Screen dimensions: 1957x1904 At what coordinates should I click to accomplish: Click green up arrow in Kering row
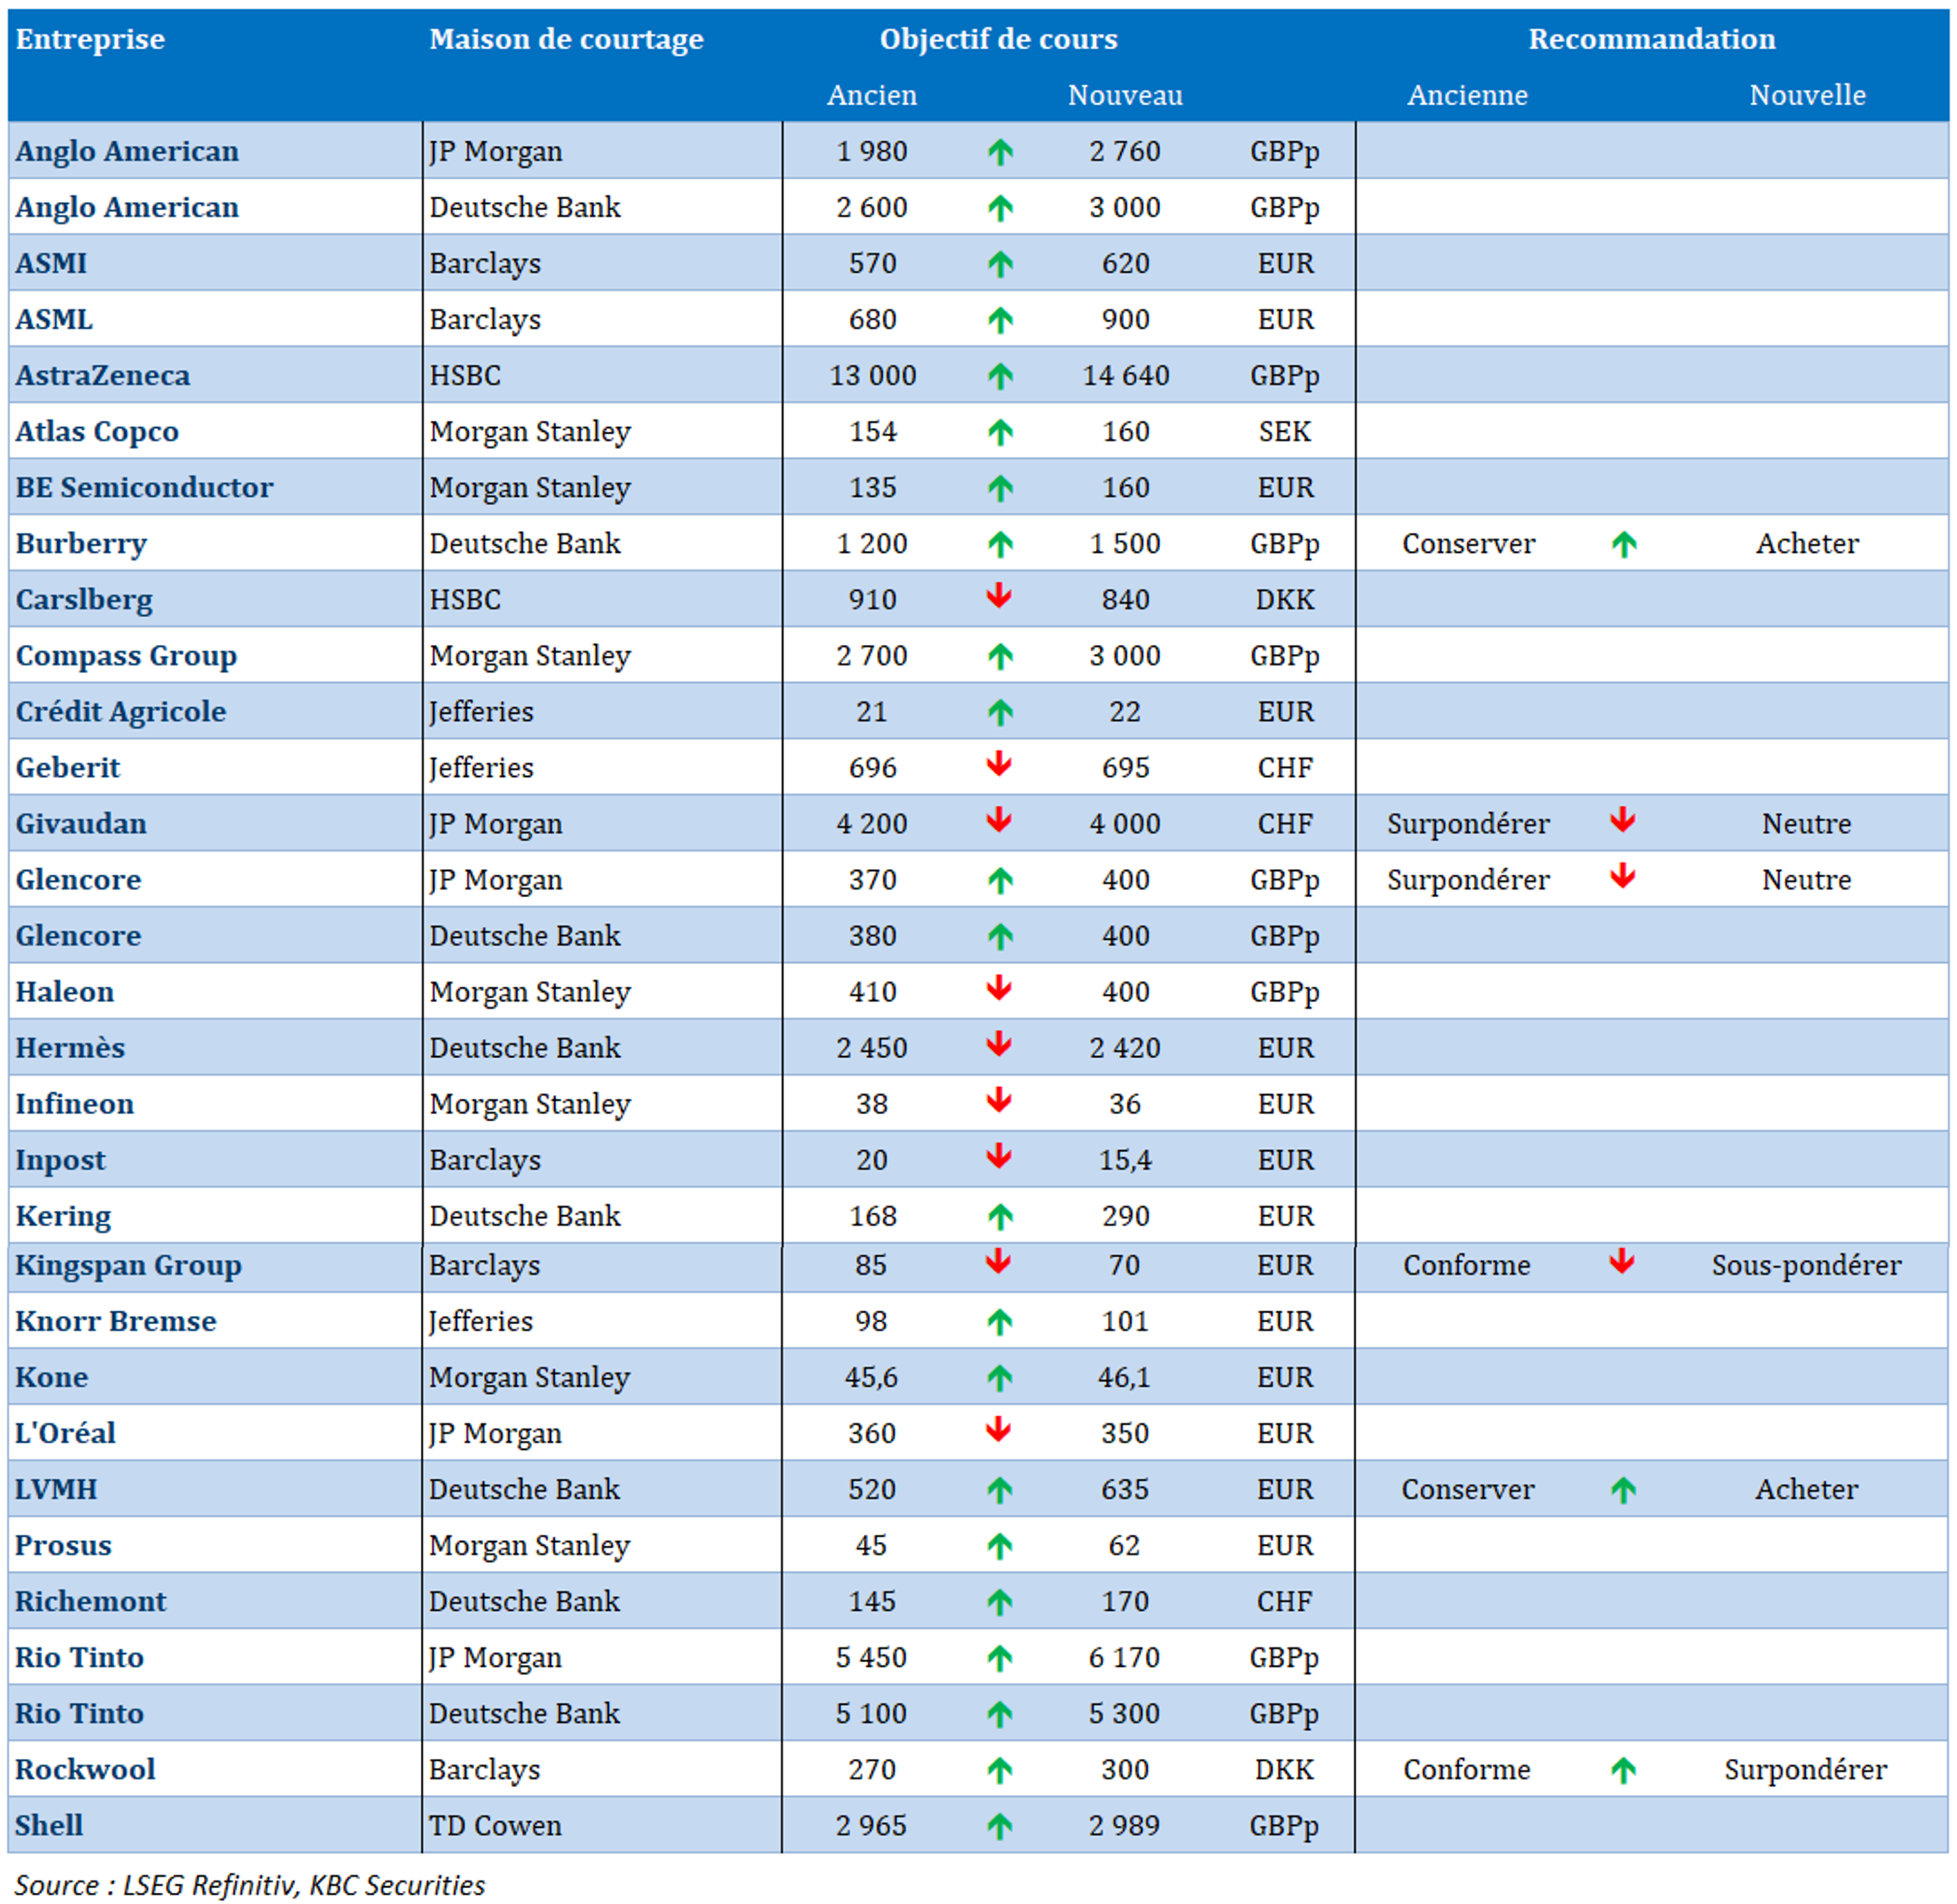coord(1000,1216)
